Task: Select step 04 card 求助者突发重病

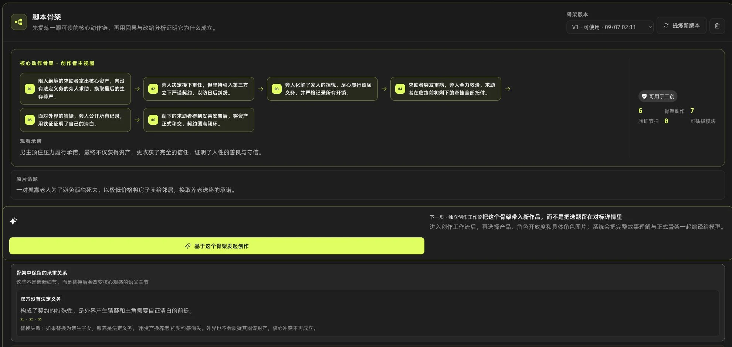Action: click(446, 89)
